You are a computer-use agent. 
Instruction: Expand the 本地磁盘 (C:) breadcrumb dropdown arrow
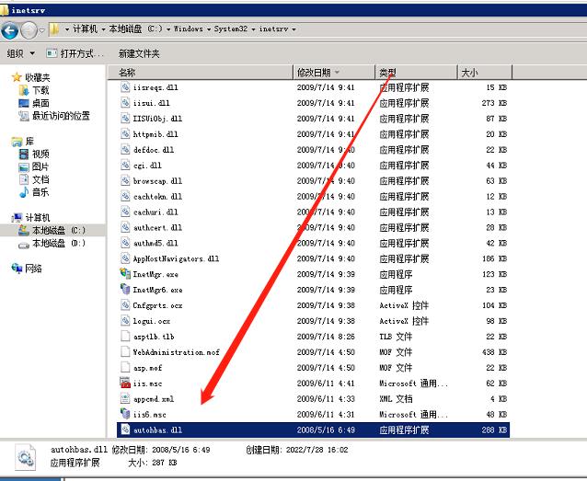point(169,29)
